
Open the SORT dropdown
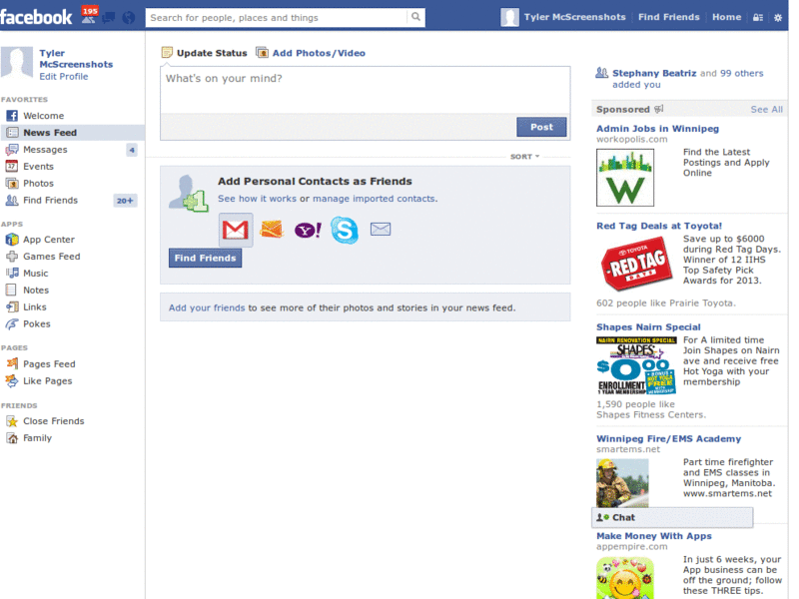pos(524,157)
